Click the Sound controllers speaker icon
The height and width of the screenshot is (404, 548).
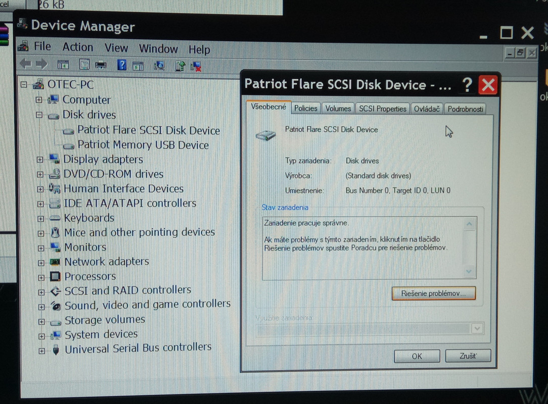click(x=56, y=306)
